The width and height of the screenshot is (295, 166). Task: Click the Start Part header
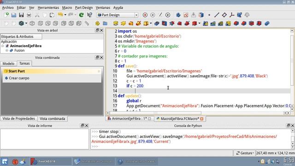pyautogui.click(x=52, y=71)
